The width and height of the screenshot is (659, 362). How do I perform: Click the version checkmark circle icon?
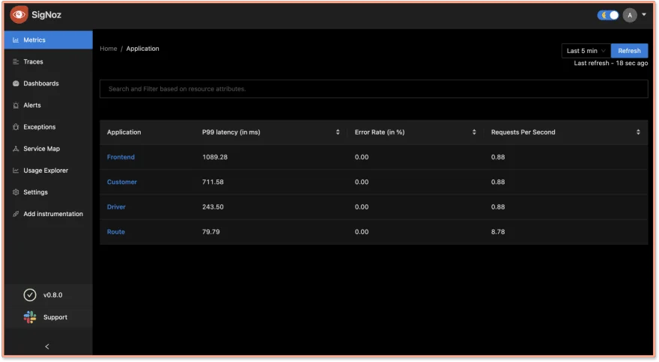tap(30, 295)
